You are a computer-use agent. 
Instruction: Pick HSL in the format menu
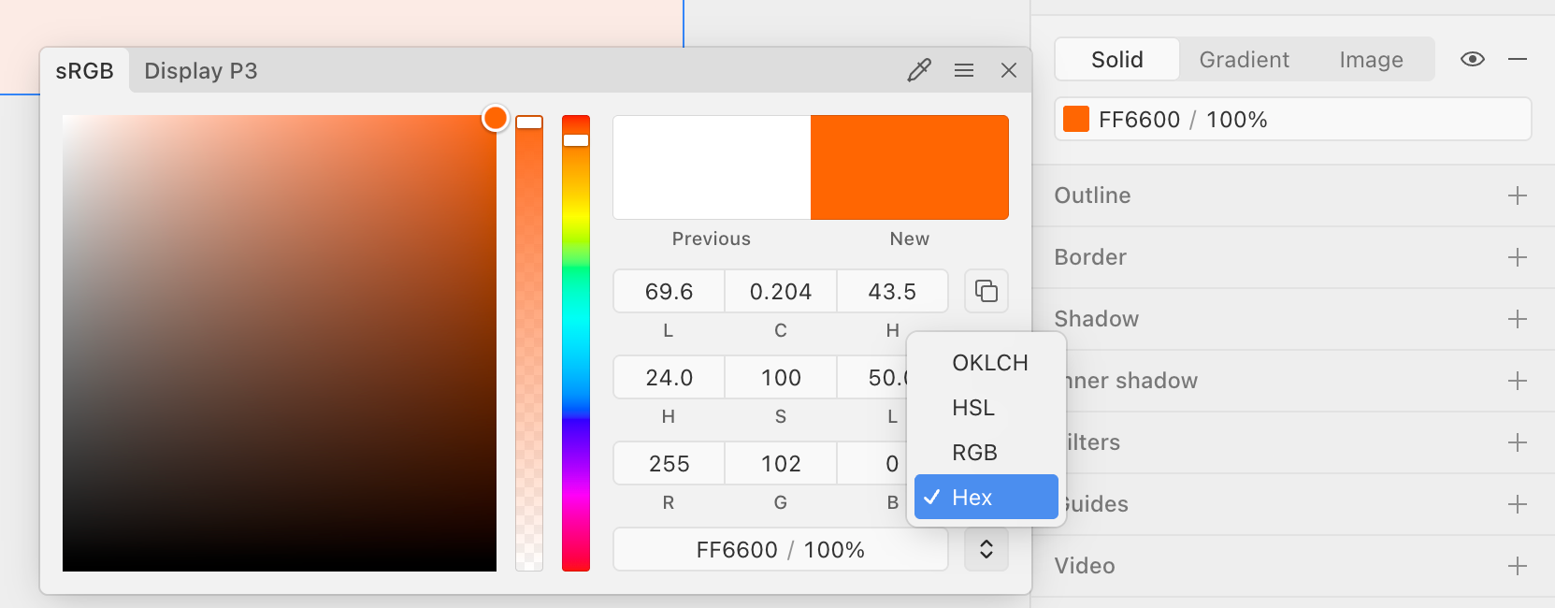click(x=972, y=408)
